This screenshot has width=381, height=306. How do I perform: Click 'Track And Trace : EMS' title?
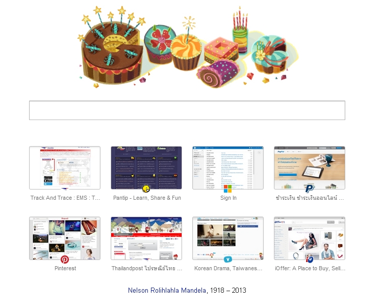point(65,198)
